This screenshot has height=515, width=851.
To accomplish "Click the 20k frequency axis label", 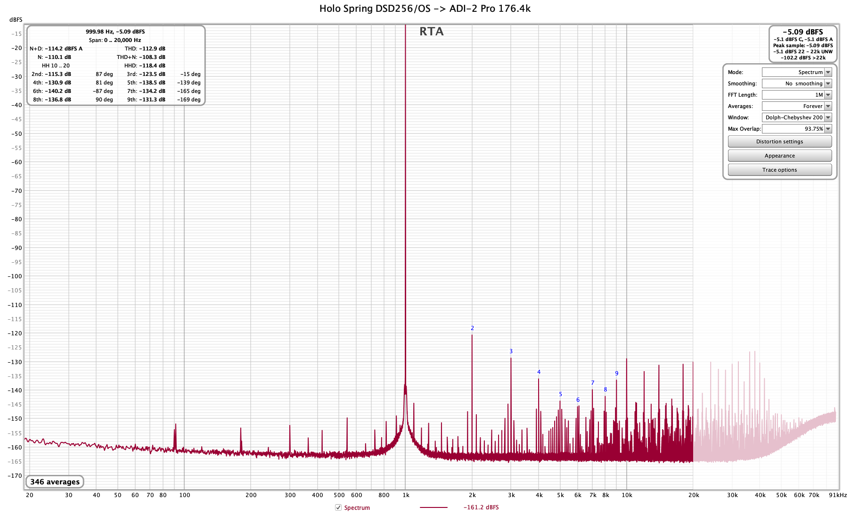I will pyautogui.click(x=693, y=495).
